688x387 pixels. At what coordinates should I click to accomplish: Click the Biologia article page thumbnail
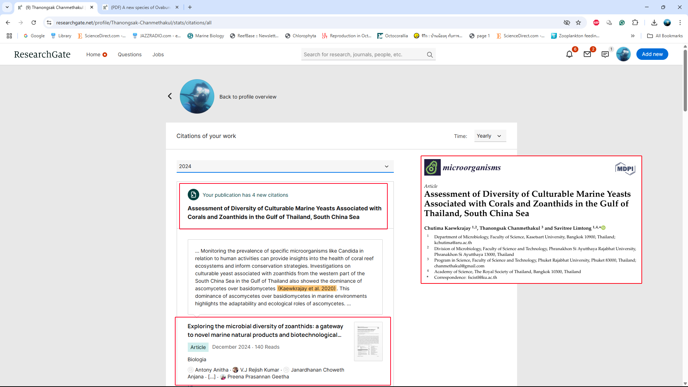pos(368,341)
